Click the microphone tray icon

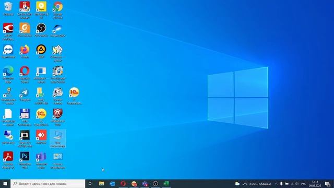click(281, 184)
